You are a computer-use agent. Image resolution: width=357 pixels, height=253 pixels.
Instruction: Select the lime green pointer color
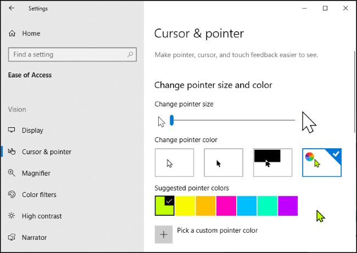point(165,206)
